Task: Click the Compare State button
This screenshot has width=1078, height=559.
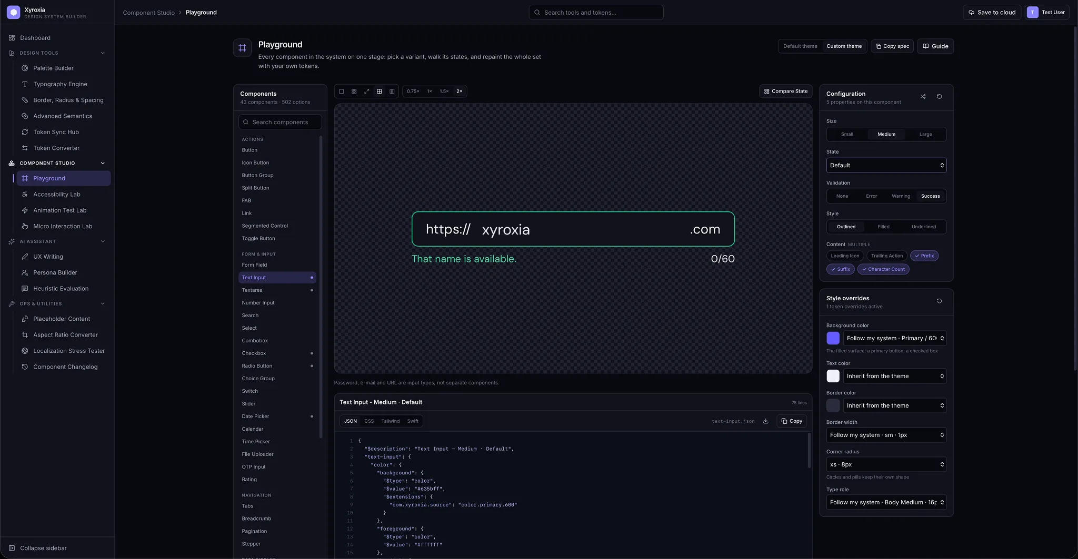Action: pyautogui.click(x=785, y=92)
